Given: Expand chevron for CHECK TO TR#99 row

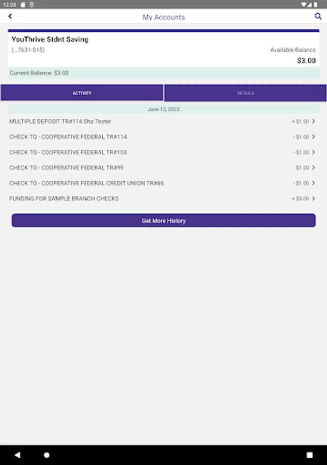Looking at the screenshot, I should [314, 167].
